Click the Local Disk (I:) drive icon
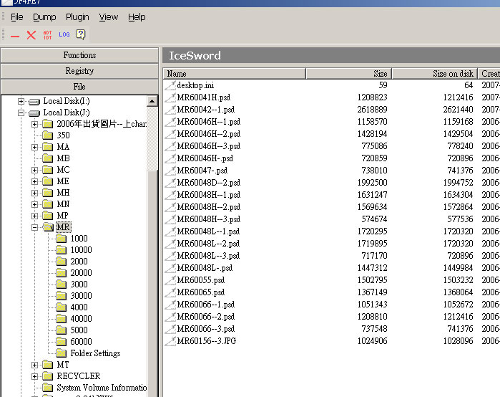 coord(34,101)
